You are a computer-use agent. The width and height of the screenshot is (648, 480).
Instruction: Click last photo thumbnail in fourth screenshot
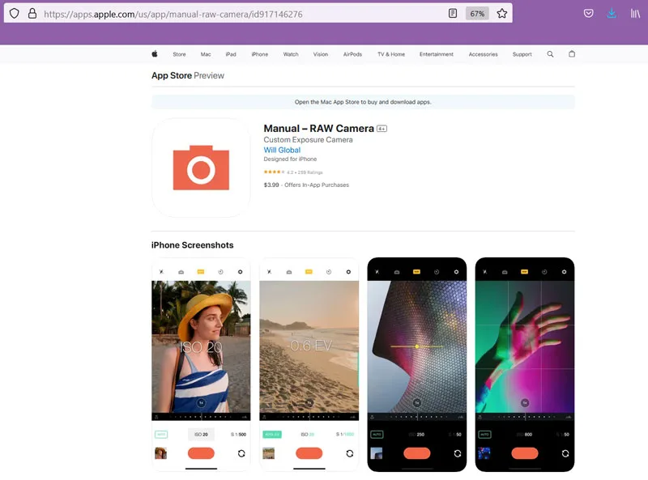[x=484, y=453]
